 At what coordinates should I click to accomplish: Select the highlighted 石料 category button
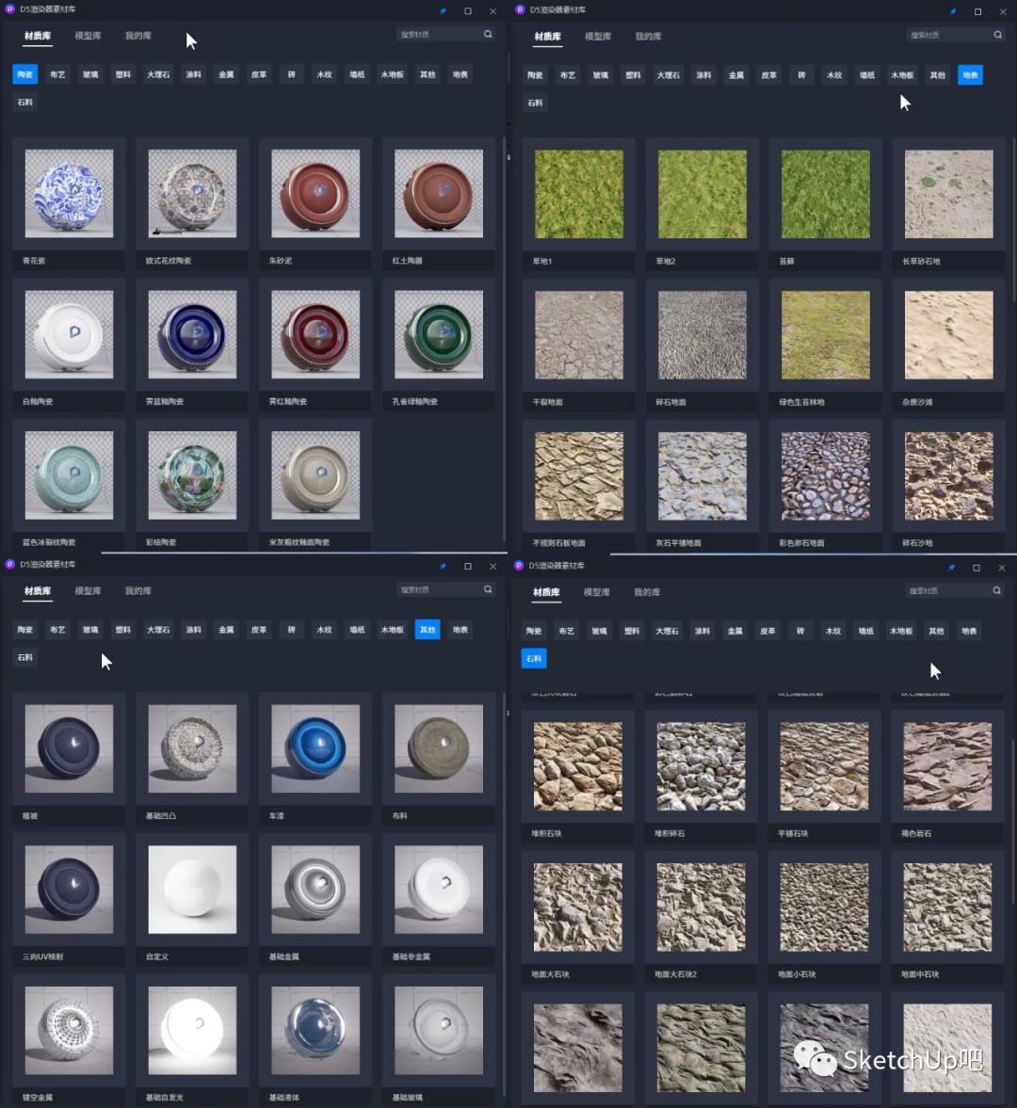534,659
